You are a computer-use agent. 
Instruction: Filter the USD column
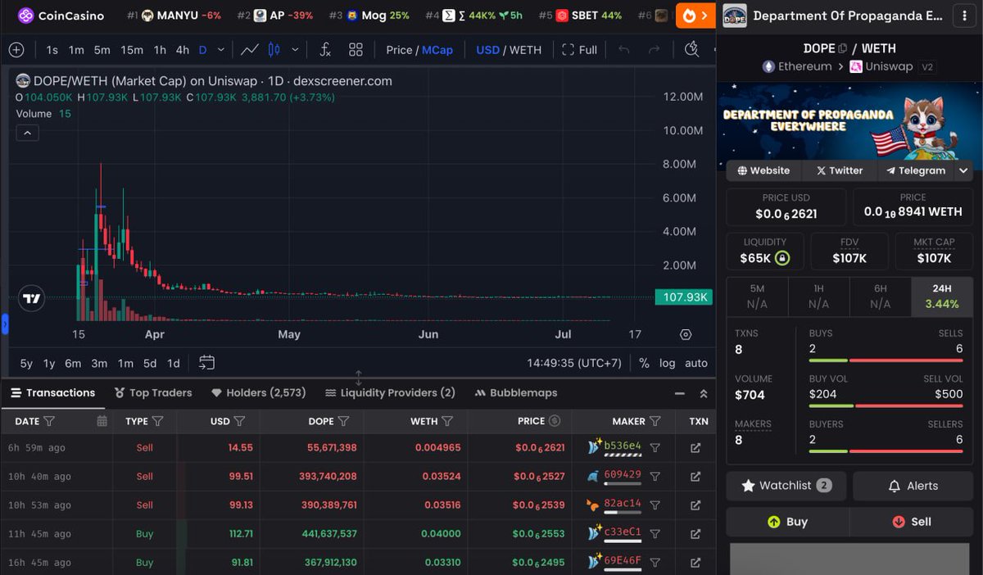239,421
